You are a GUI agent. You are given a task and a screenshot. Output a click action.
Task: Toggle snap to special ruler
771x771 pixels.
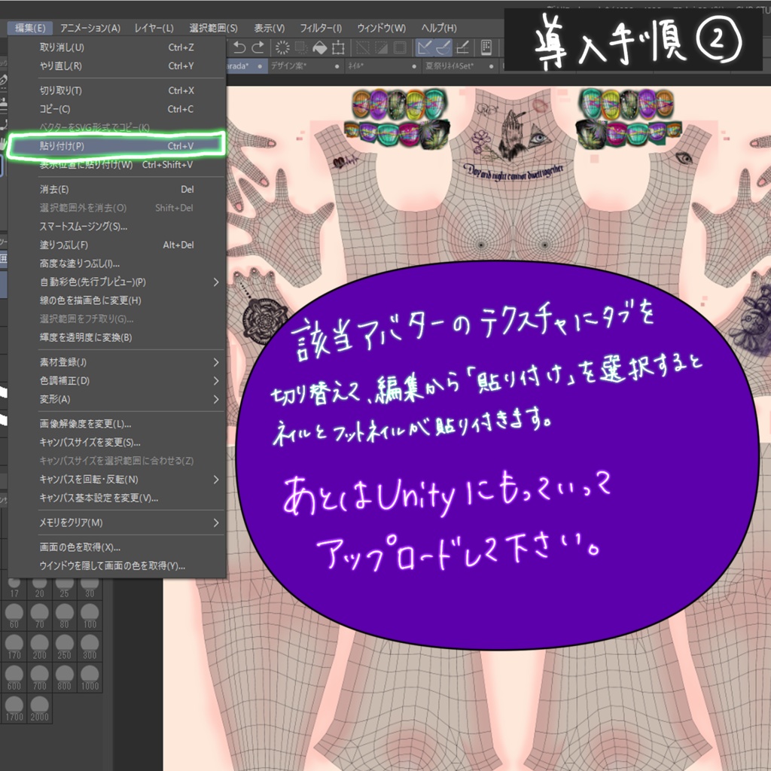pyautogui.click(x=444, y=47)
